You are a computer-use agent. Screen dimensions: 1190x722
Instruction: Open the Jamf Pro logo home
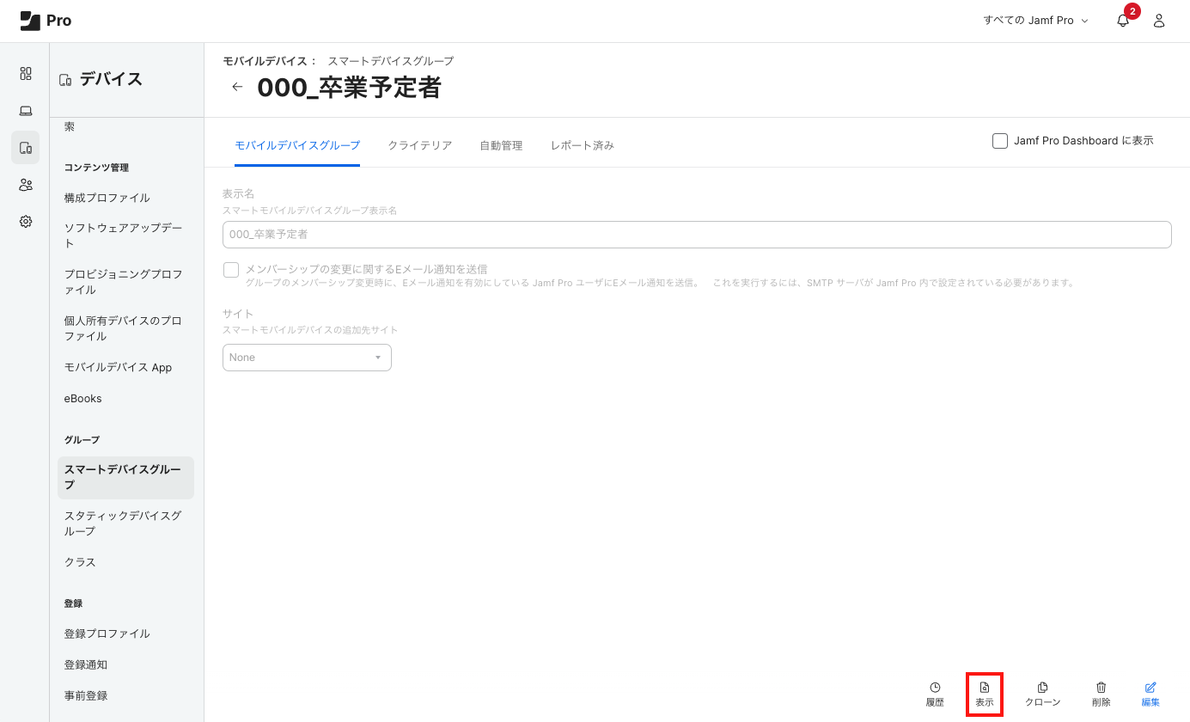point(46,21)
